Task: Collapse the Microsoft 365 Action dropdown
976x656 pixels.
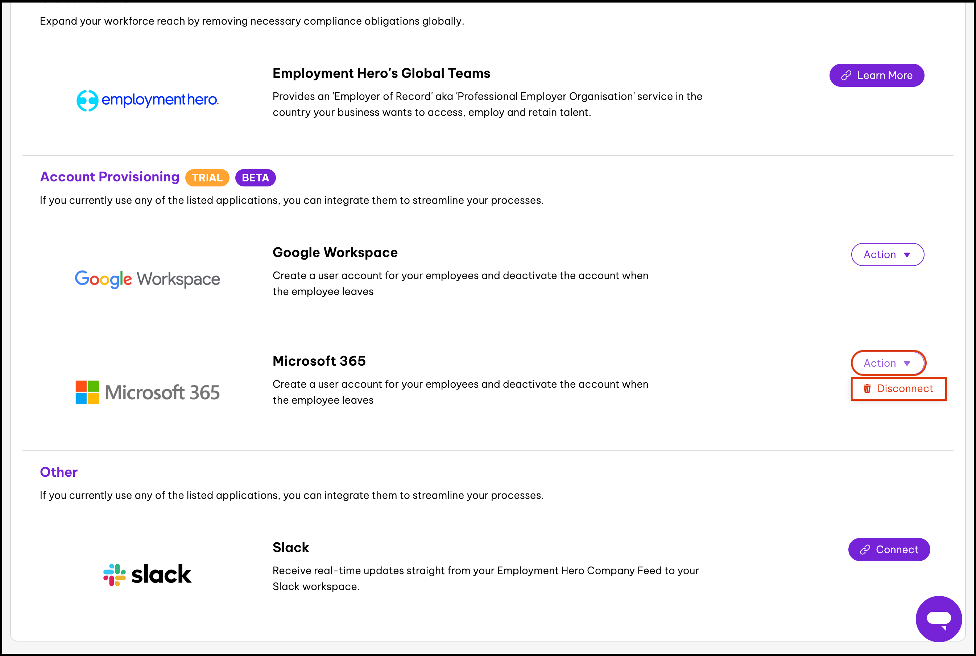Action: click(887, 363)
